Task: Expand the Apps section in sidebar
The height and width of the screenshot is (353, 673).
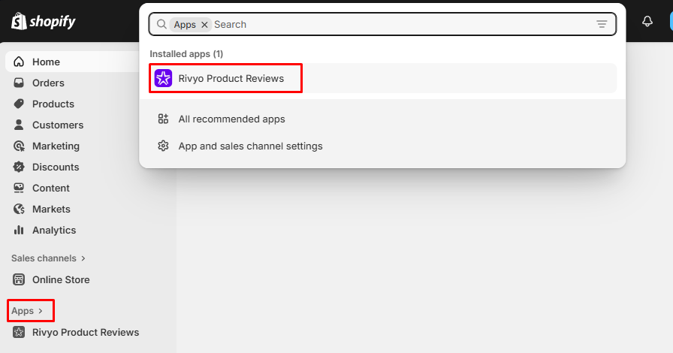Action: coord(28,311)
